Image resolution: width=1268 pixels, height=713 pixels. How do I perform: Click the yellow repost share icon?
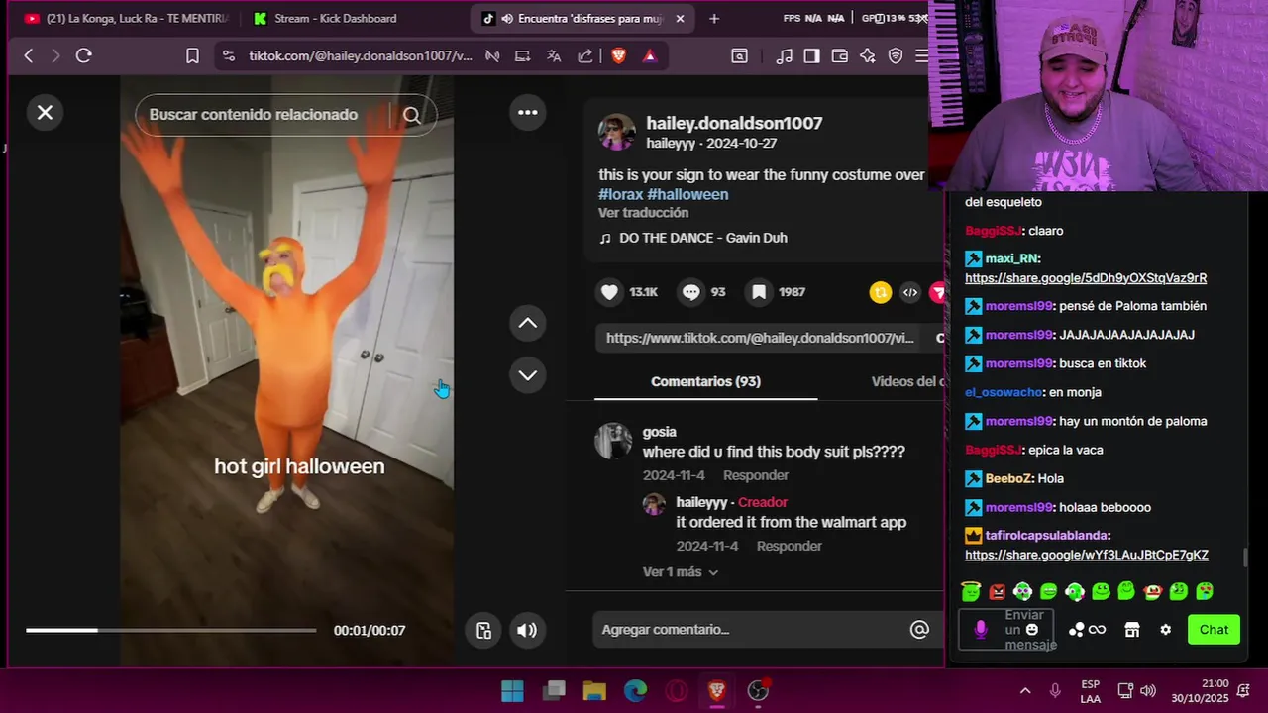[x=880, y=292]
